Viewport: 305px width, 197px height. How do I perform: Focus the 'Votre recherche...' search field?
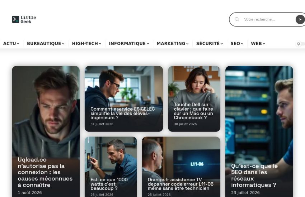267,19
